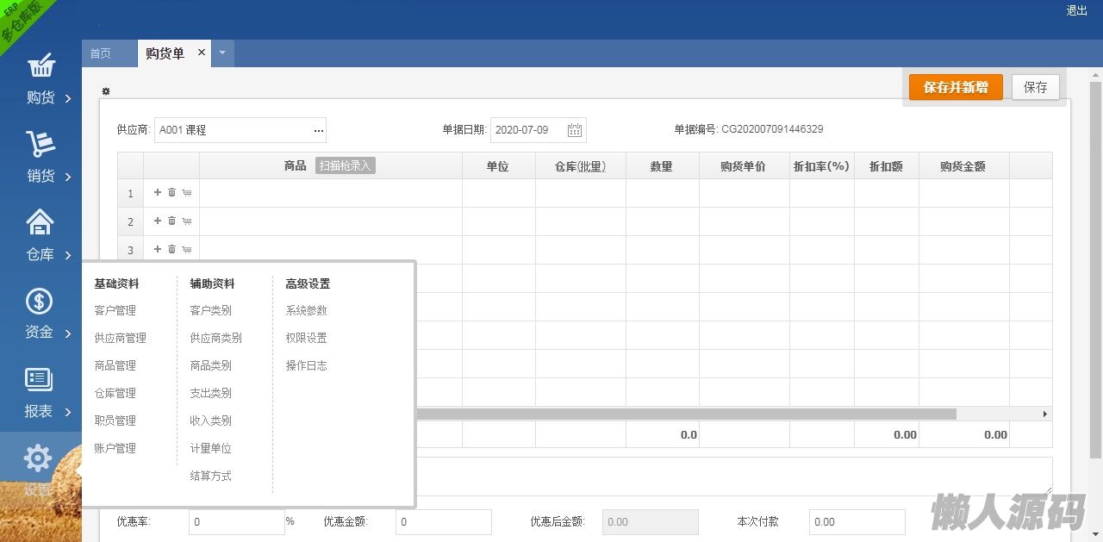Open the 购货 purchase sidebar icon
The height and width of the screenshot is (542, 1103).
[41, 67]
